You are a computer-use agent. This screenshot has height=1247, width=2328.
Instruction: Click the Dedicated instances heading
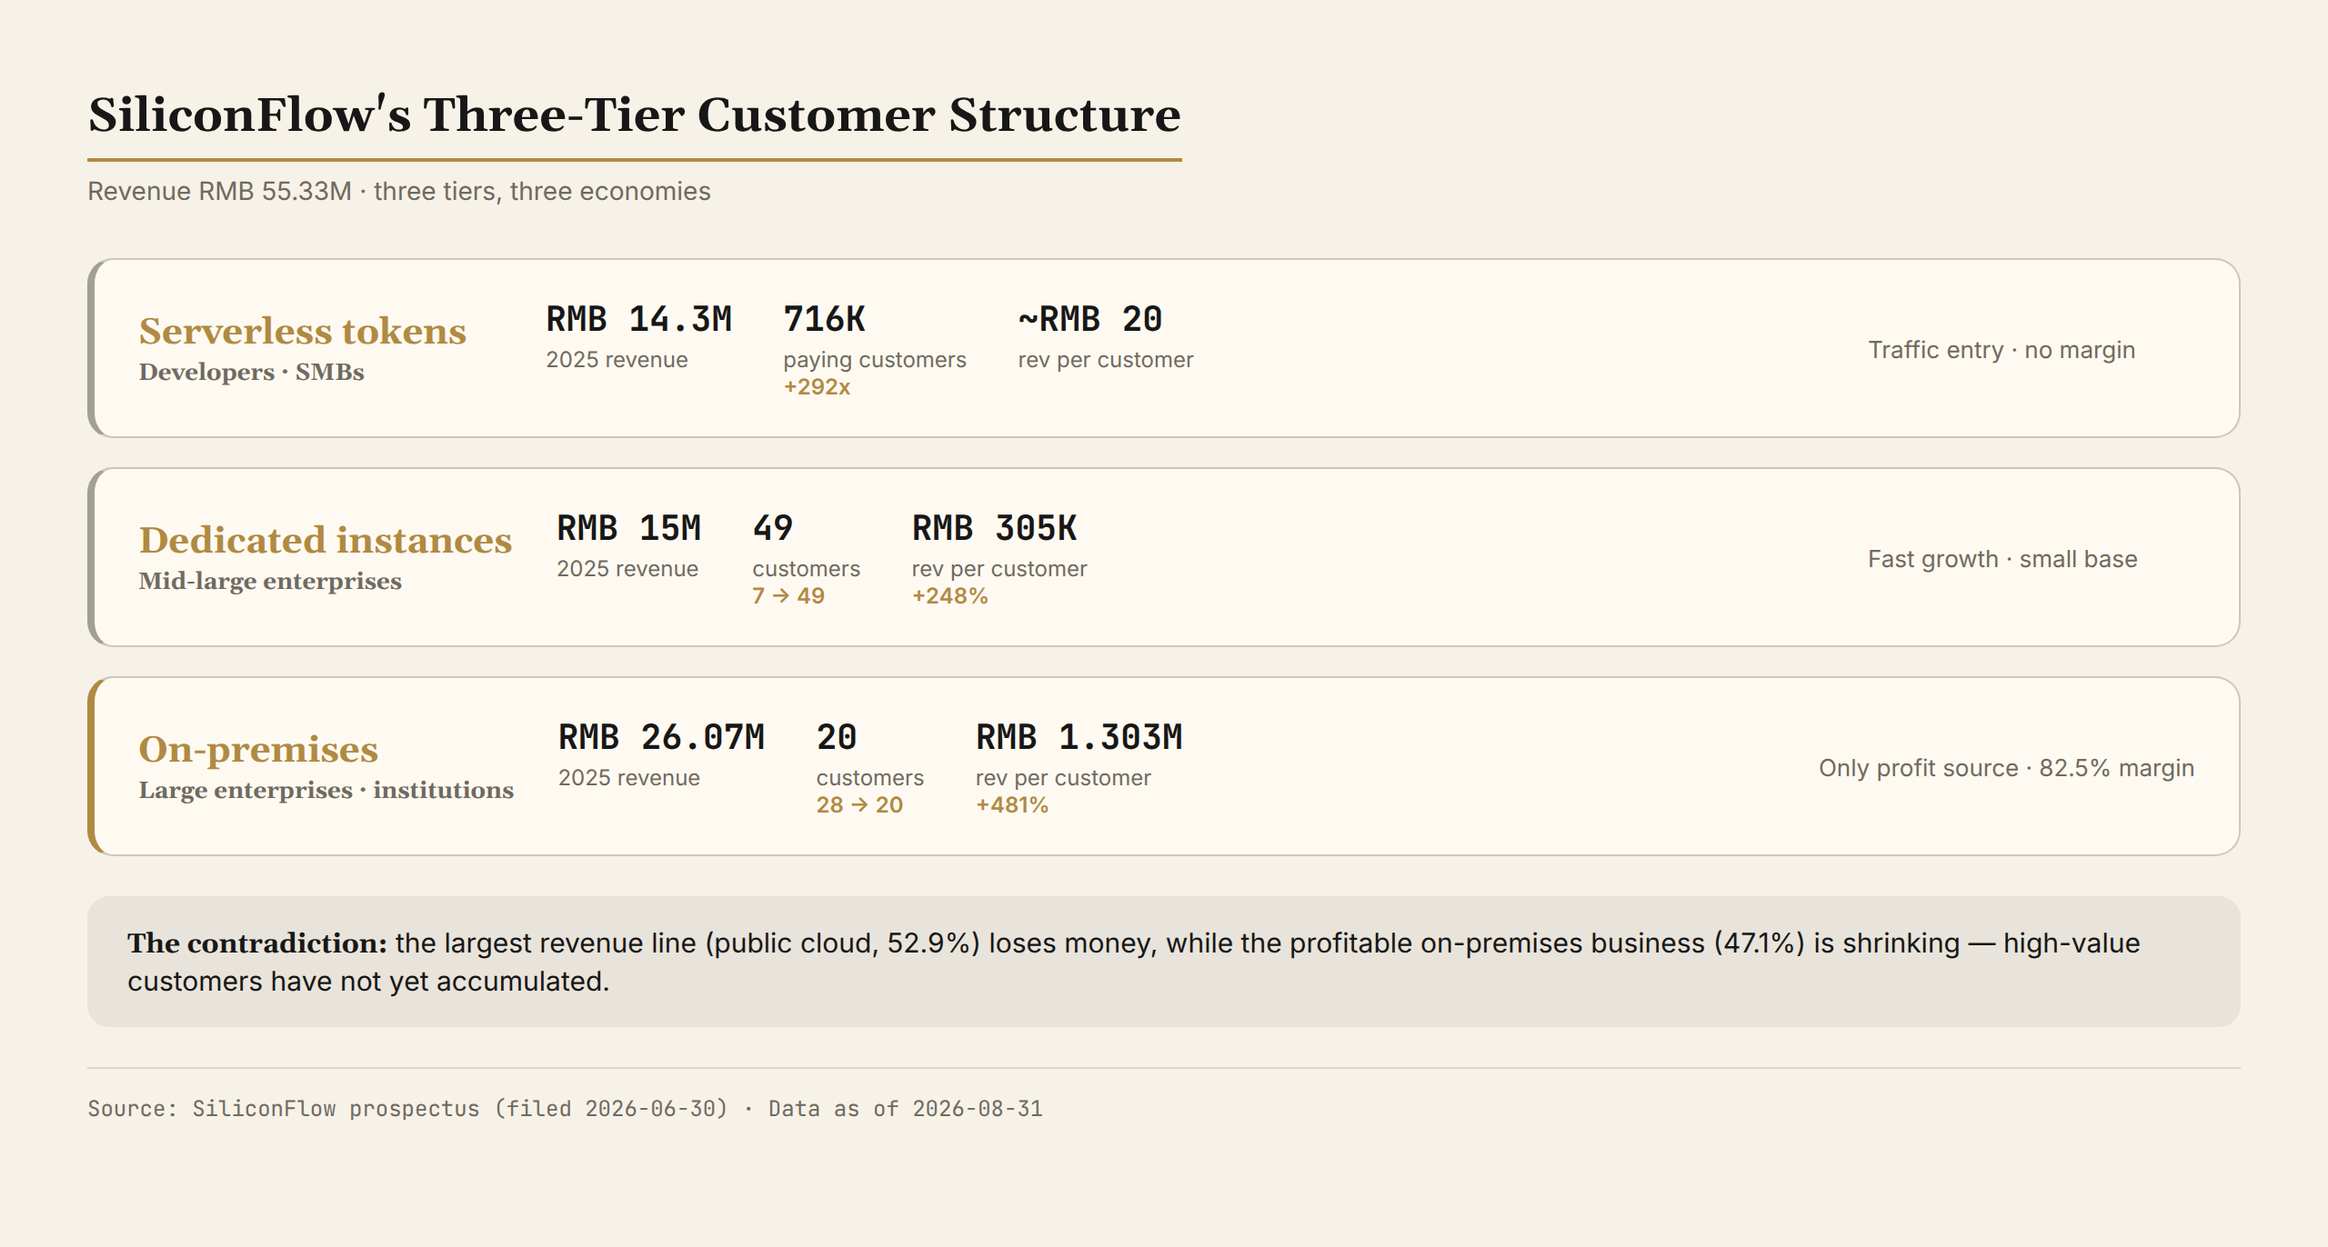click(326, 540)
